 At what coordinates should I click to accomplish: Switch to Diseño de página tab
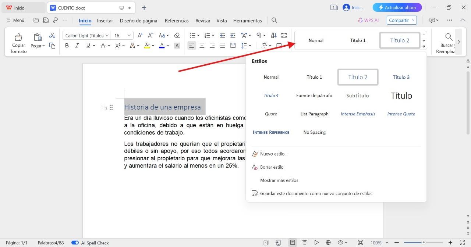[138, 21]
